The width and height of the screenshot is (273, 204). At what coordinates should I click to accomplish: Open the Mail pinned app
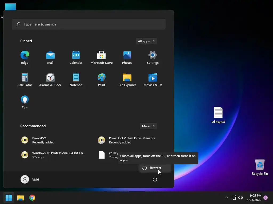[x=50, y=58]
